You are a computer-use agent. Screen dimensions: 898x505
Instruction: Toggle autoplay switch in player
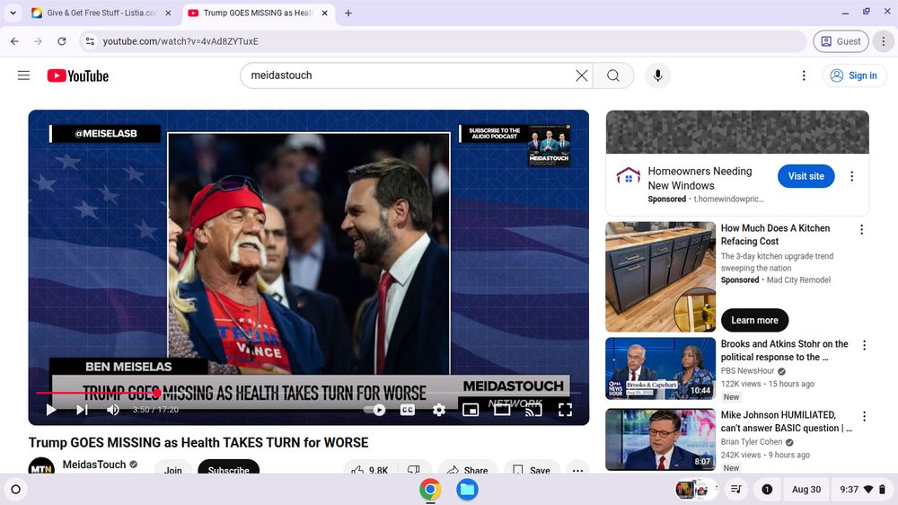[375, 410]
